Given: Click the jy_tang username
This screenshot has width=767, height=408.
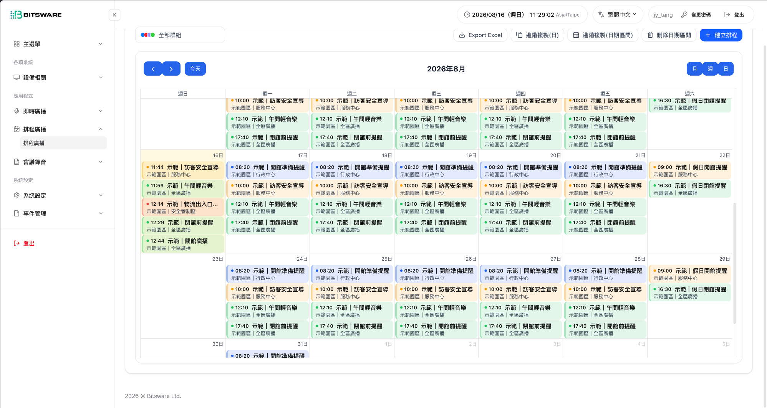Looking at the screenshot, I should (663, 15).
